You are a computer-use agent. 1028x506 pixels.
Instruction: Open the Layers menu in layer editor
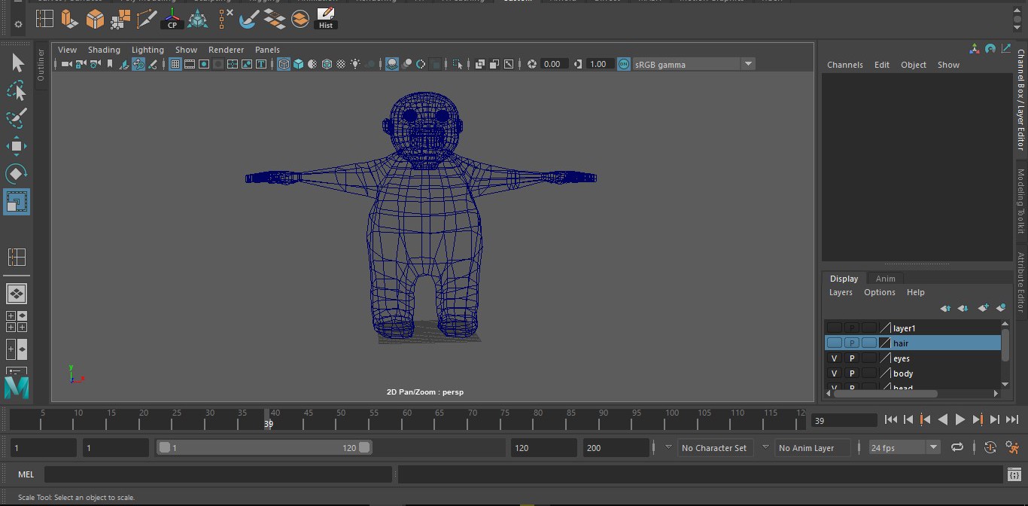841,292
